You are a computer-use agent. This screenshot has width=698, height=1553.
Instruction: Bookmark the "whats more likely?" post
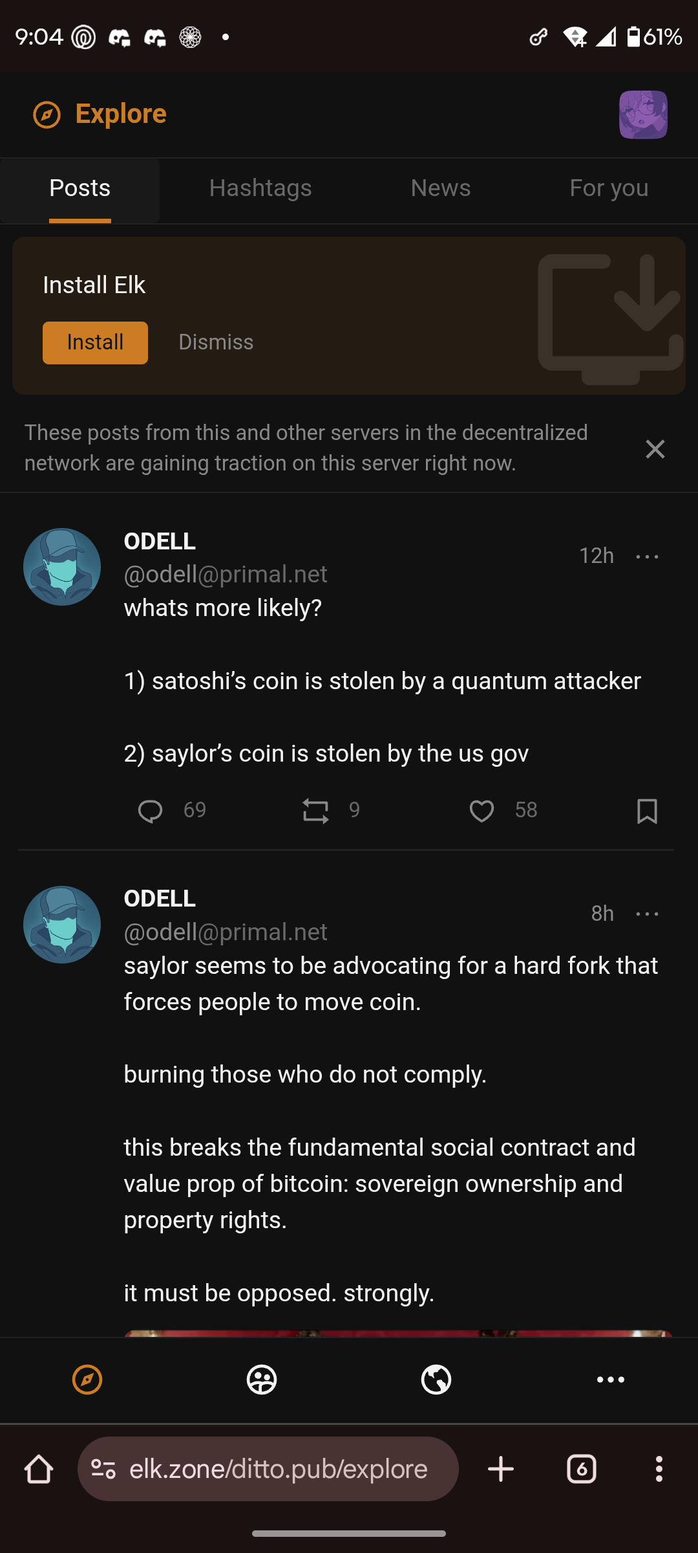point(647,811)
